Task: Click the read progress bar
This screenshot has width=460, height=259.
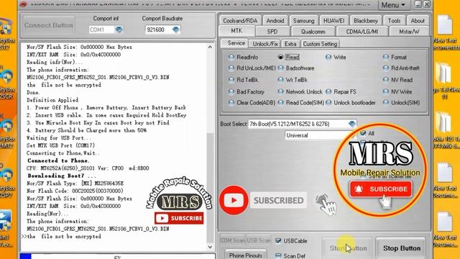Action: [117, 256]
